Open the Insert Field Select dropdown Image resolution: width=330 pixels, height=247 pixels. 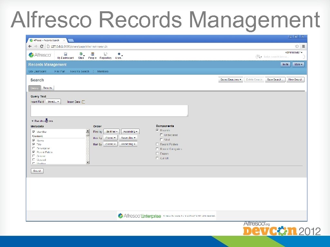[53, 102]
